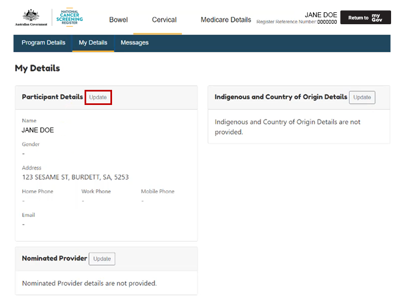The height and width of the screenshot is (296, 404).
Task: Open the Medicare Details tab
Action: click(226, 20)
